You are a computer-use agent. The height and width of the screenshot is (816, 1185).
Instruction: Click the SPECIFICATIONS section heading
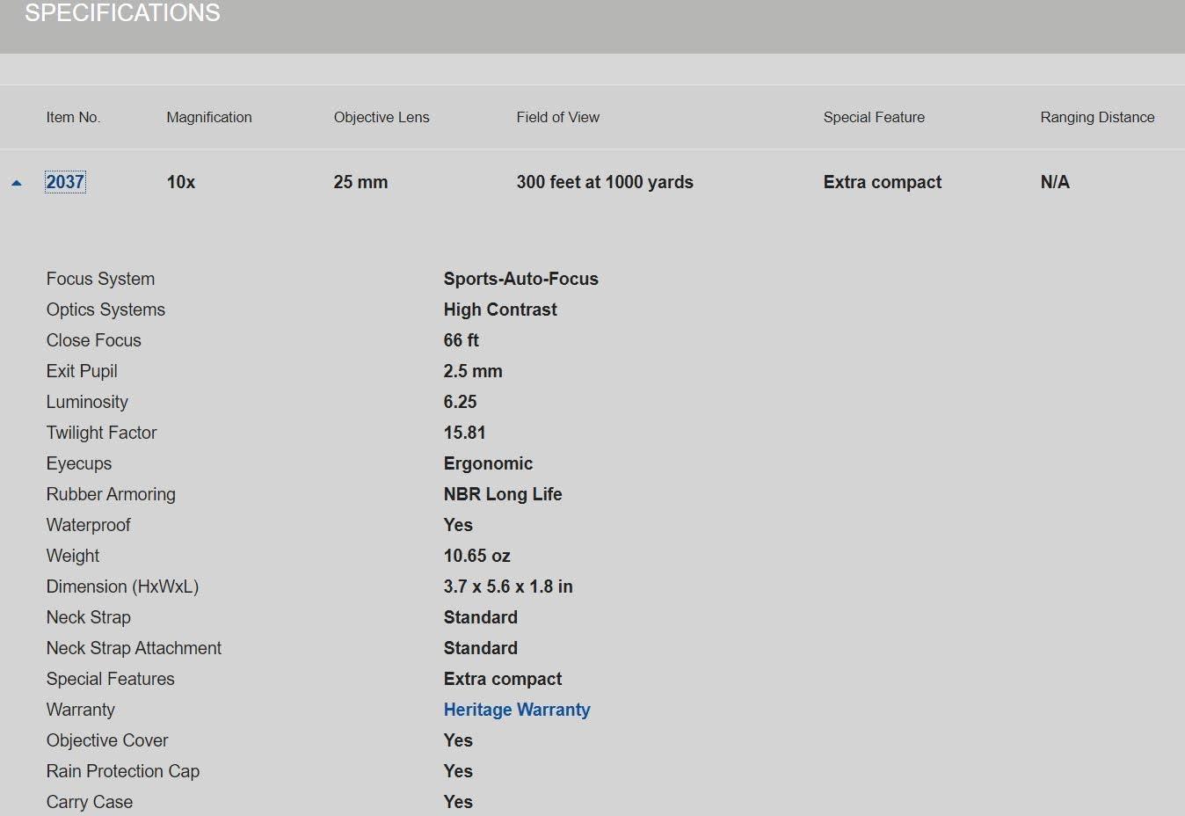click(122, 13)
